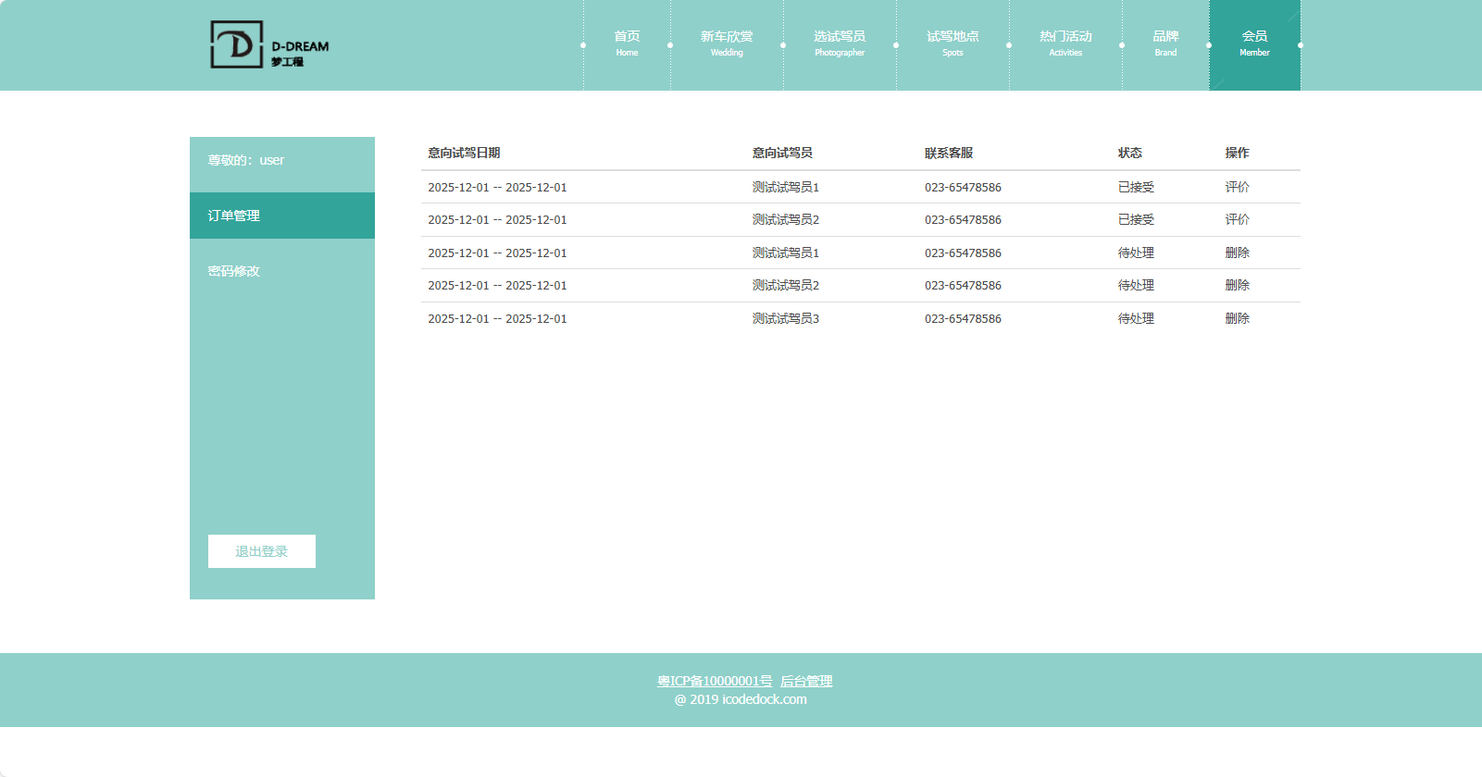Click the 尊敬的: user greeting
This screenshot has height=777, width=1482.
pos(246,160)
